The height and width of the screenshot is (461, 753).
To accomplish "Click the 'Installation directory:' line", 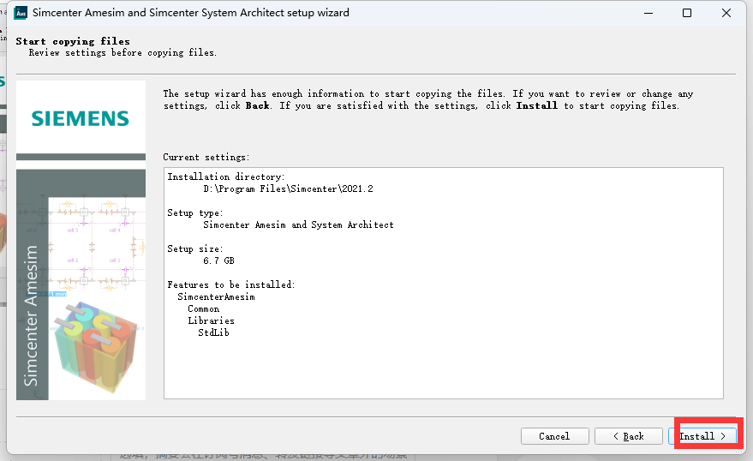I will pos(225,177).
